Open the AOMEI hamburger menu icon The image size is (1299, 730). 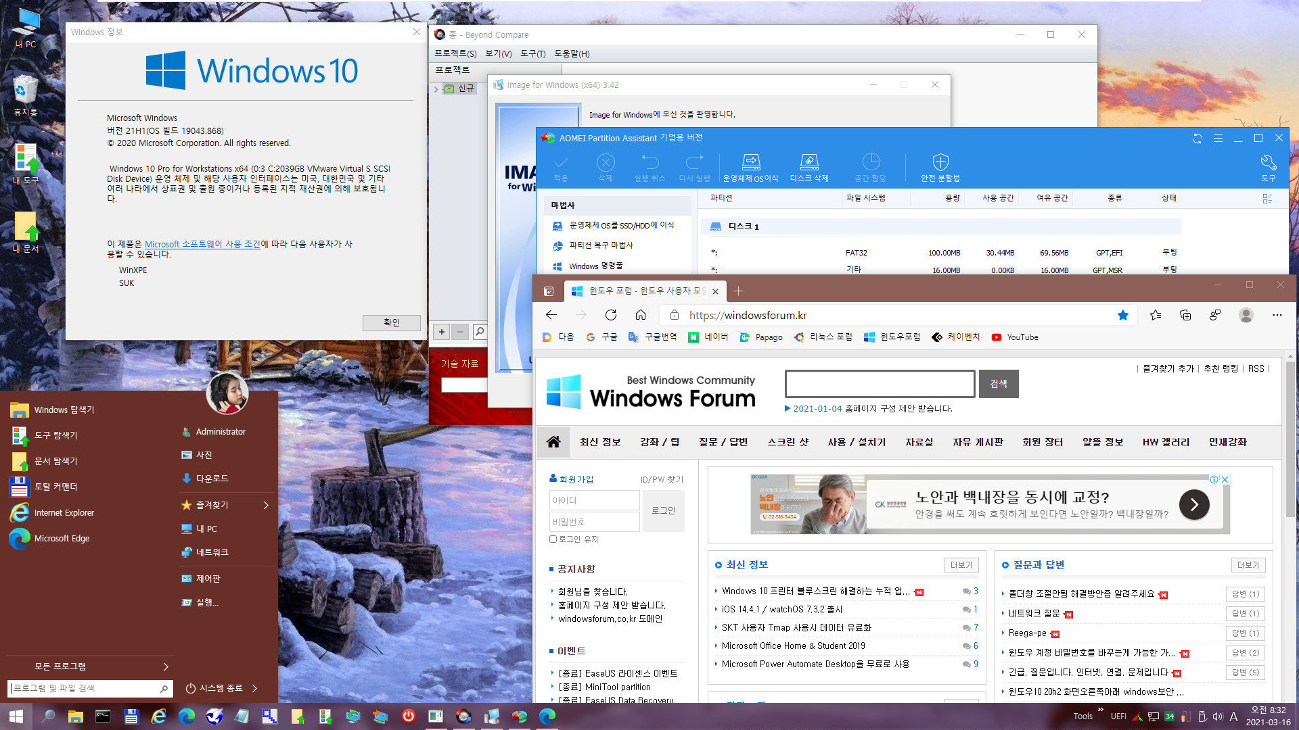point(1218,139)
